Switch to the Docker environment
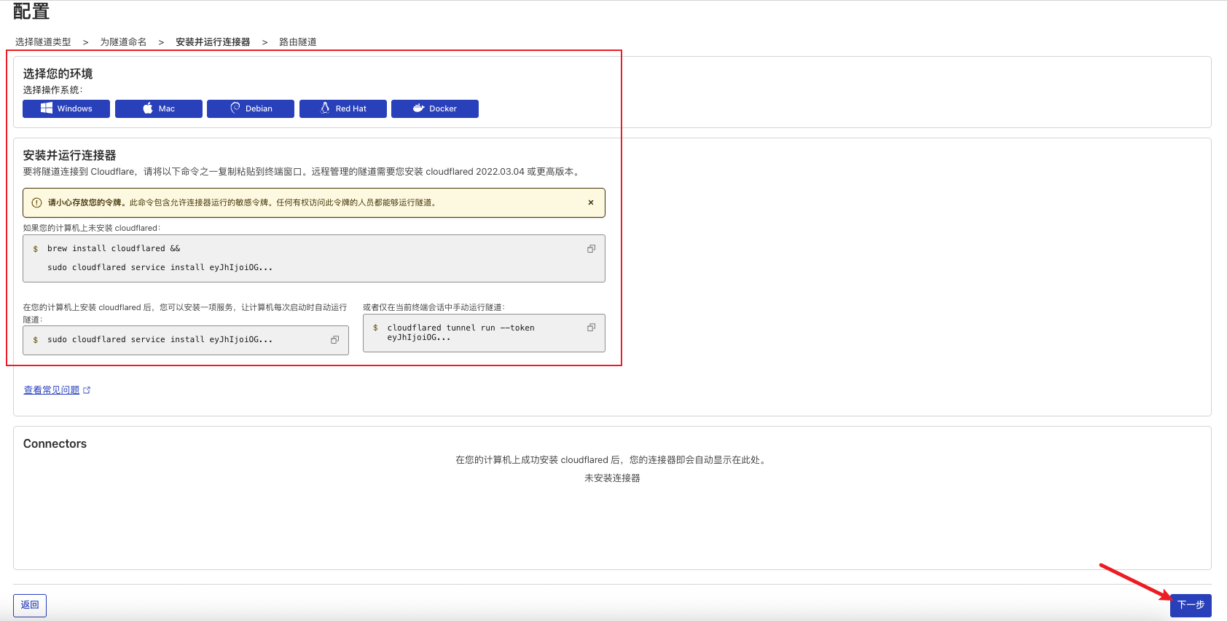This screenshot has height=621, width=1227. 435,108
